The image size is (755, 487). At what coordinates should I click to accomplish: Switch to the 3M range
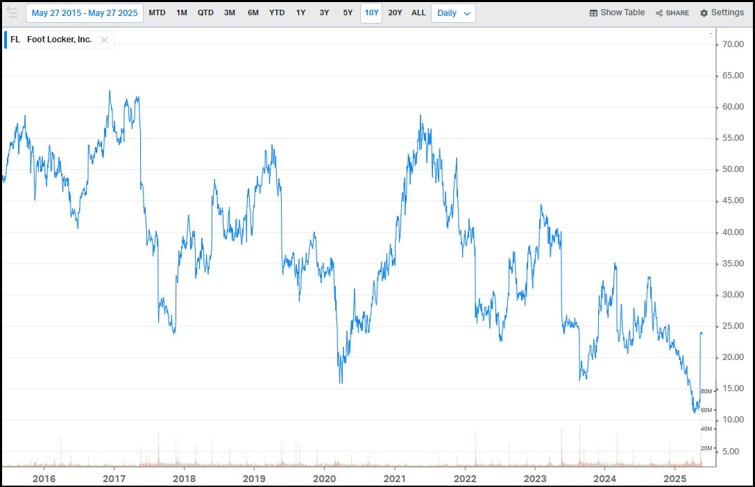[x=230, y=12]
